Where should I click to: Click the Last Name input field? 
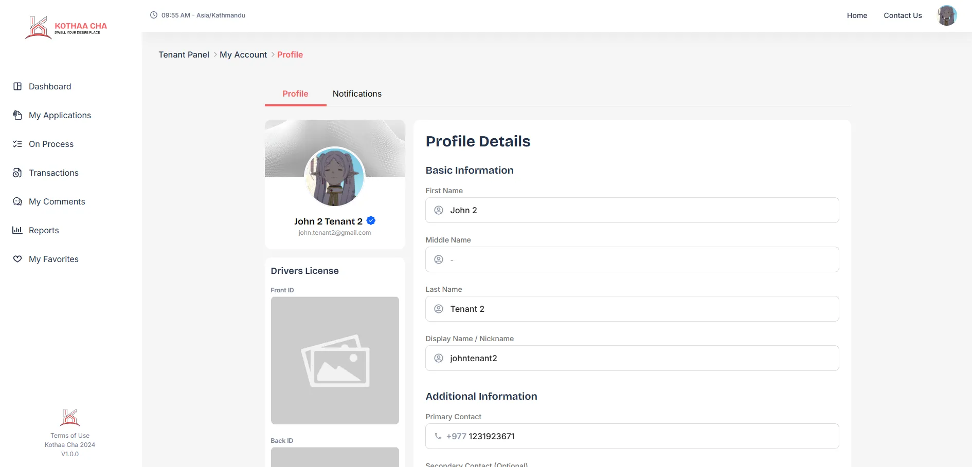[x=632, y=309]
